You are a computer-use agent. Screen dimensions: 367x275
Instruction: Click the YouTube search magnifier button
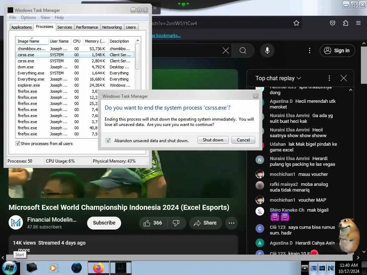(243, 50)
